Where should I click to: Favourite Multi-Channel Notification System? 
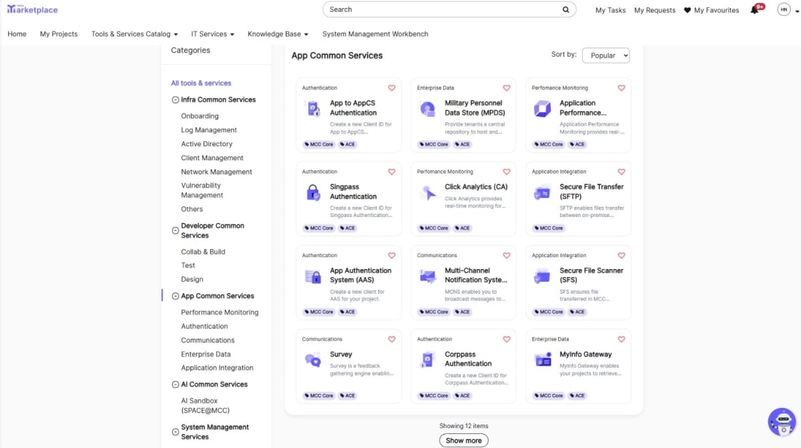pos(507,256)
